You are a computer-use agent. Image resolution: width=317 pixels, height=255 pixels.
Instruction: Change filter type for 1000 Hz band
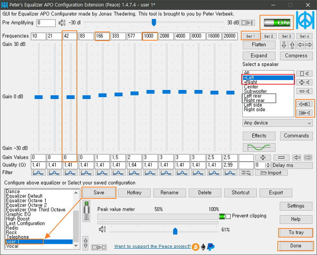point(150,173)
